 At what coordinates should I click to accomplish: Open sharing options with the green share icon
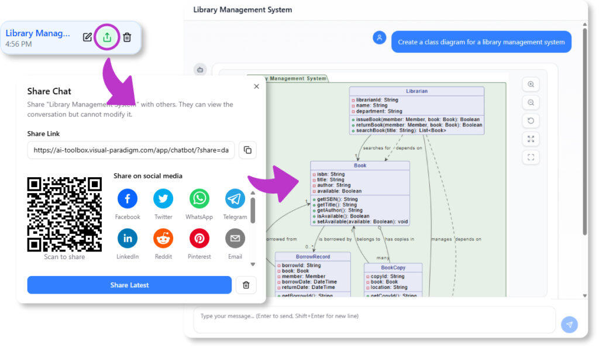click(x=107, y=37)
